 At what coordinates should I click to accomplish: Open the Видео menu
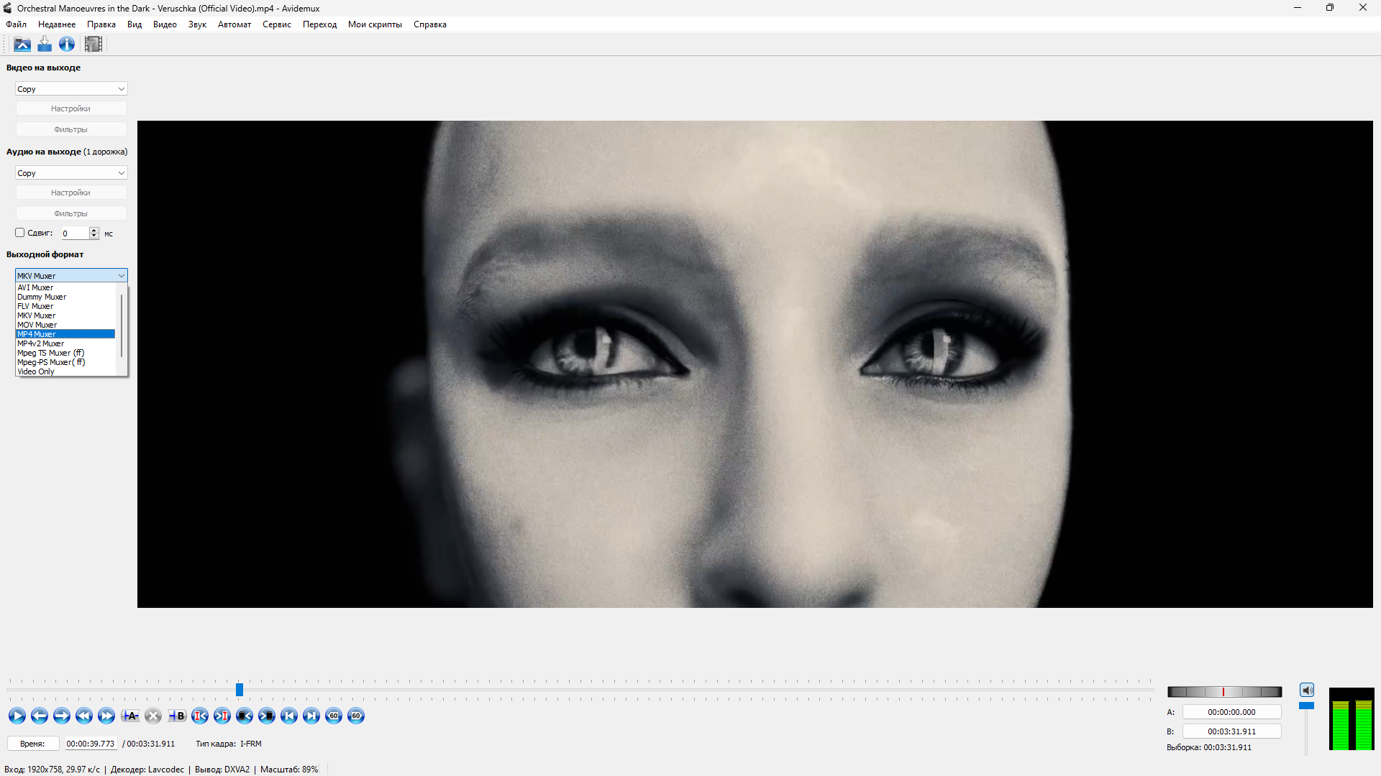(165, 24)
